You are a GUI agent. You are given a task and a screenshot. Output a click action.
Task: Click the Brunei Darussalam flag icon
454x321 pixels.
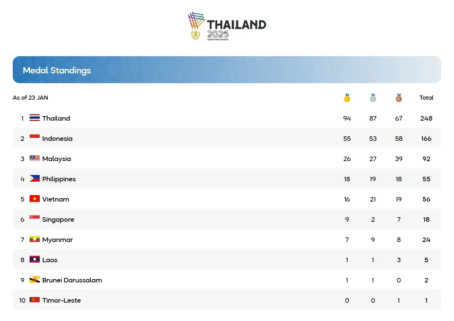tap(34, 280)
